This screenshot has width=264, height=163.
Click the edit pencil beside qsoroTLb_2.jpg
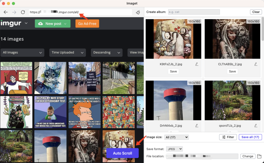click(x=256, y=125)
